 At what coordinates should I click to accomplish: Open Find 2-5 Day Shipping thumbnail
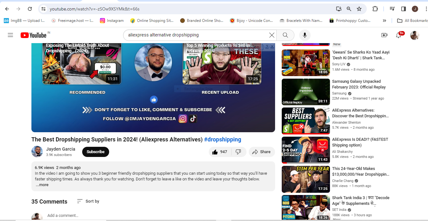[306, 150]
